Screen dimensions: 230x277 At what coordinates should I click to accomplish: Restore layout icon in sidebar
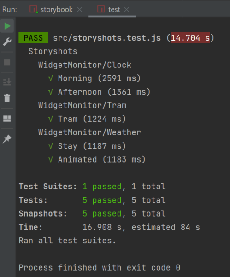tap(7, 119)
